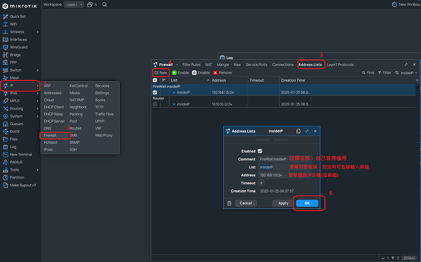Image resolution: width=421 pixels, height=262 pixels.
Task: Toggle the checkbox for the 192.168.1.0/24 row
Action: (155, 92)
